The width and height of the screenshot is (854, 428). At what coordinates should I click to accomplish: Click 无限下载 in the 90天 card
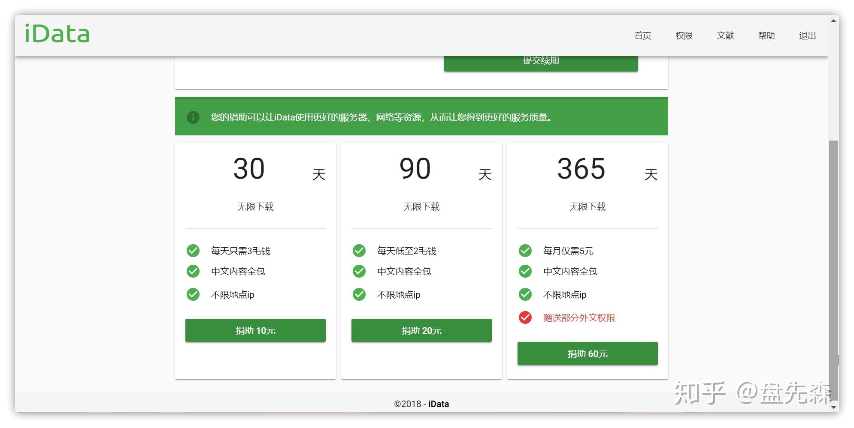421,207
